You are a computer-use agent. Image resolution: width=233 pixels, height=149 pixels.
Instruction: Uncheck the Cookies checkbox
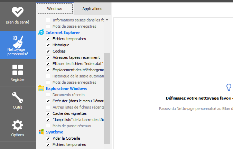point(48,51)
